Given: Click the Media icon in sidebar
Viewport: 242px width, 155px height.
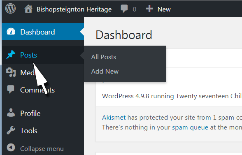Looking at the screenshot, I should [x=11, y=72].
